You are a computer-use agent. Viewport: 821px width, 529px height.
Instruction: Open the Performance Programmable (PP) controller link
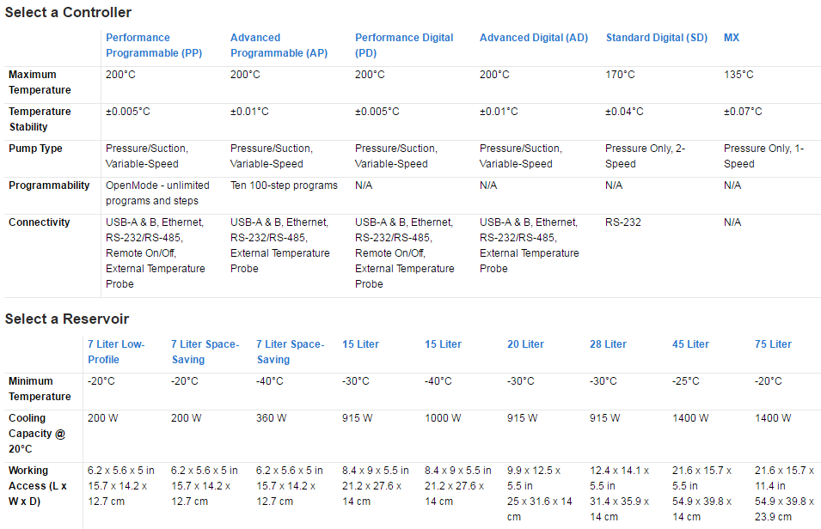pos(154,46)
